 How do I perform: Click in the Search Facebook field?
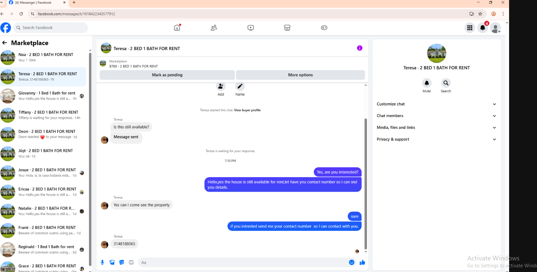pyautogui.click(x=50, y=28)
